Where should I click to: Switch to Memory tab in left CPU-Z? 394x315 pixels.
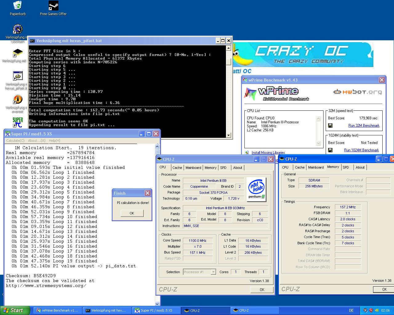point(211,168)
